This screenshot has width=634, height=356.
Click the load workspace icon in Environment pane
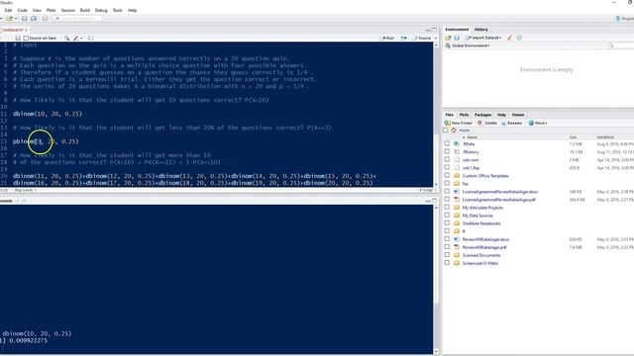click(448, 38)
